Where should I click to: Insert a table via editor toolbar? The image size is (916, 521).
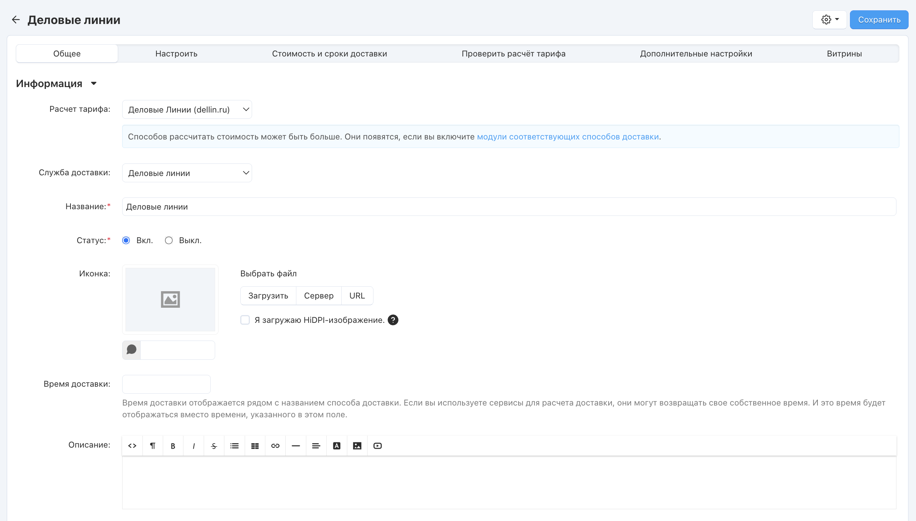click(255, 446)
